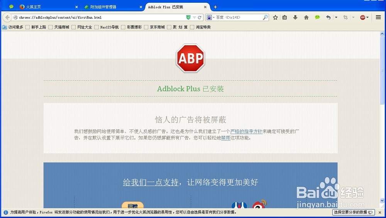The image size is (386, 218).
Task: Open the 京东商城 bookmark
Action: click(x=155, y=27)
